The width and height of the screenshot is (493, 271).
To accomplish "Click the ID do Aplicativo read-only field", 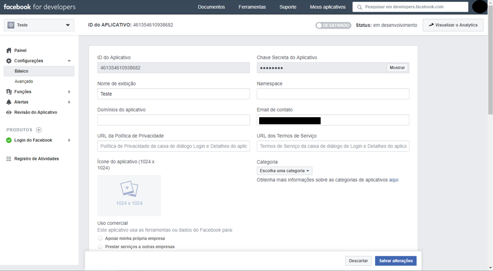I will 174,68.
